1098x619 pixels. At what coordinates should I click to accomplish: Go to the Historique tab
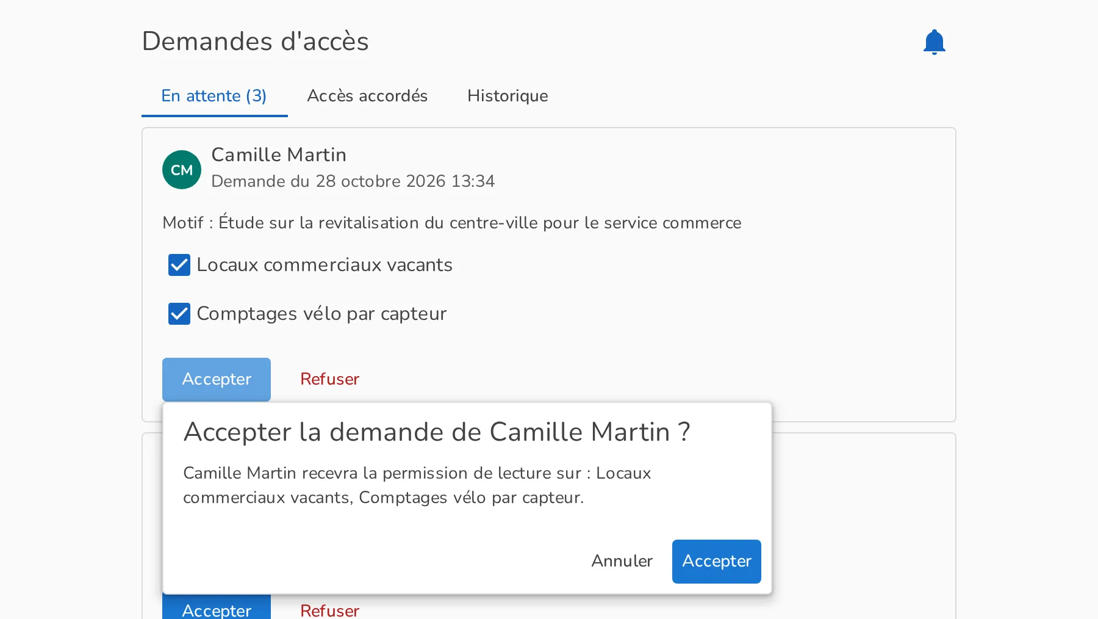pos(508,96)
